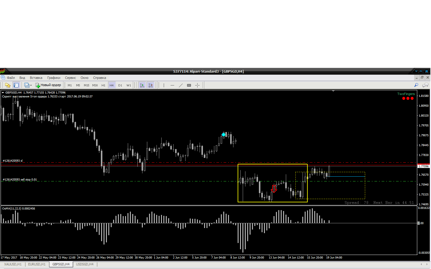
Task: Switch to EURUSD,H1 chart tab
Action: (37, 264)
